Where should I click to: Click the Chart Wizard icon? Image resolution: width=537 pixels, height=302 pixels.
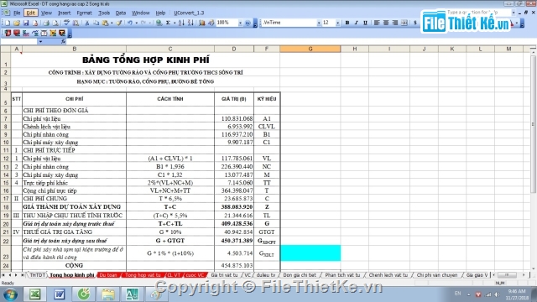tap(202, 23)
